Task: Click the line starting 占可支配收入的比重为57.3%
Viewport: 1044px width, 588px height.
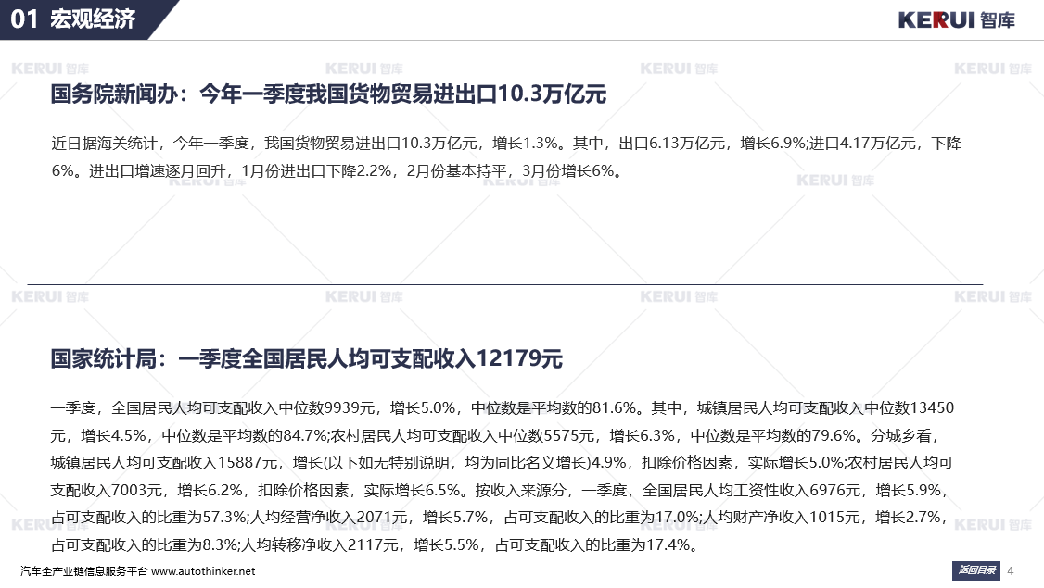Action: click(x=500, y=518)
